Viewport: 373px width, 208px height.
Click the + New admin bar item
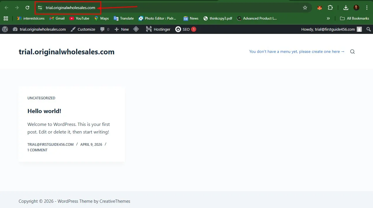click(x=122, y=29)
